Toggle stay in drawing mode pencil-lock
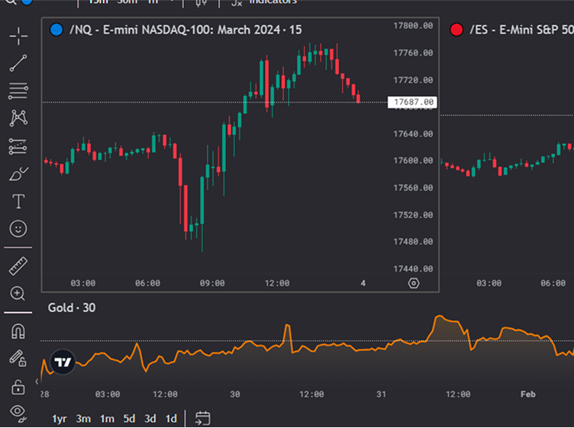This screenshot has width=574, height=428. click(18, 359)
